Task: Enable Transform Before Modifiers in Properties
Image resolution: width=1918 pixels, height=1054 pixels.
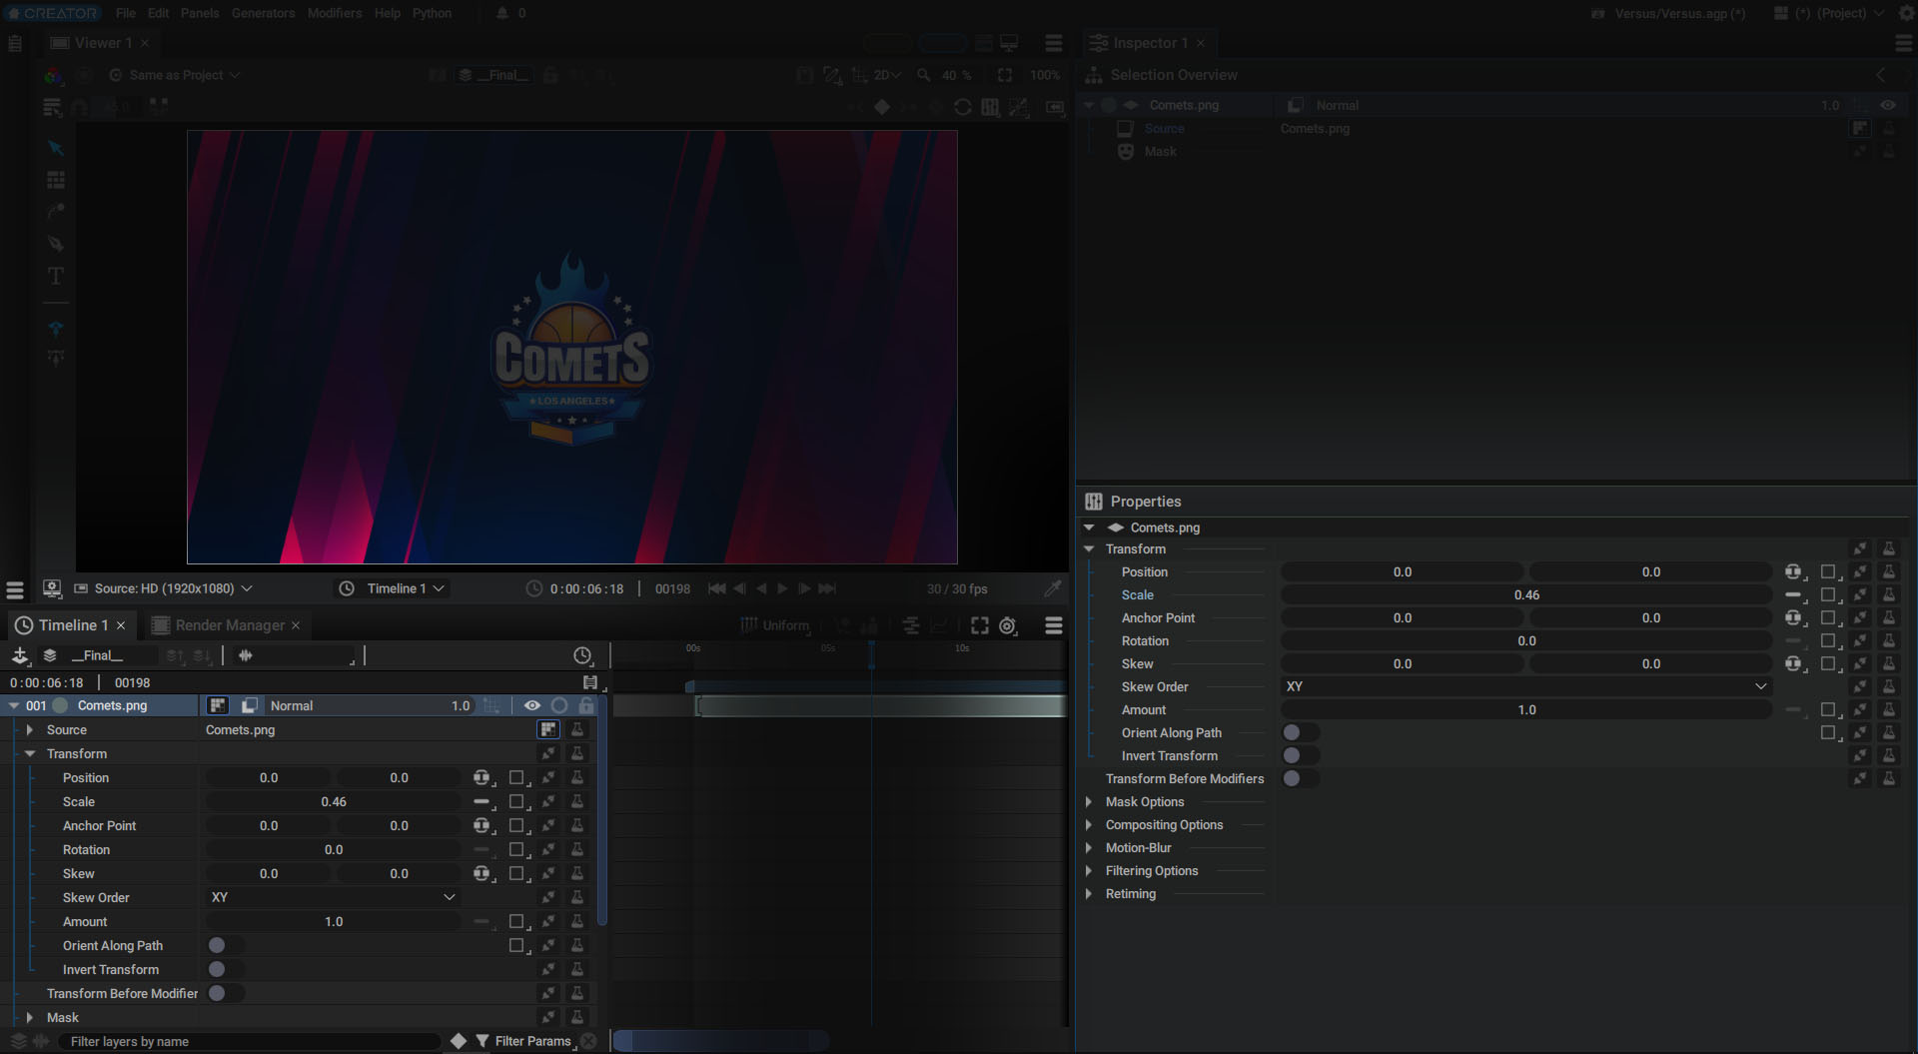Action: tap(1300, 778)
